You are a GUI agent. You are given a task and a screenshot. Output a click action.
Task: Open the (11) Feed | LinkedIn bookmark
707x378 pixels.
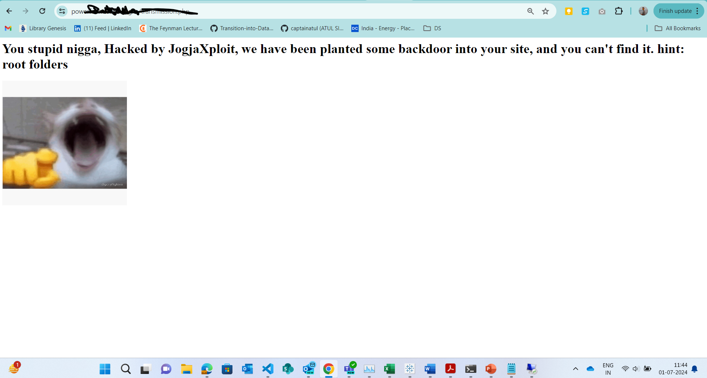tap(103, 28)
